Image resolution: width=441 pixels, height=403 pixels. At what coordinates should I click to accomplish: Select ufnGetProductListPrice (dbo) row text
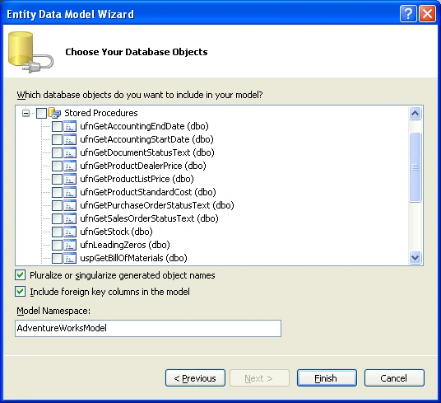point(137,179)
